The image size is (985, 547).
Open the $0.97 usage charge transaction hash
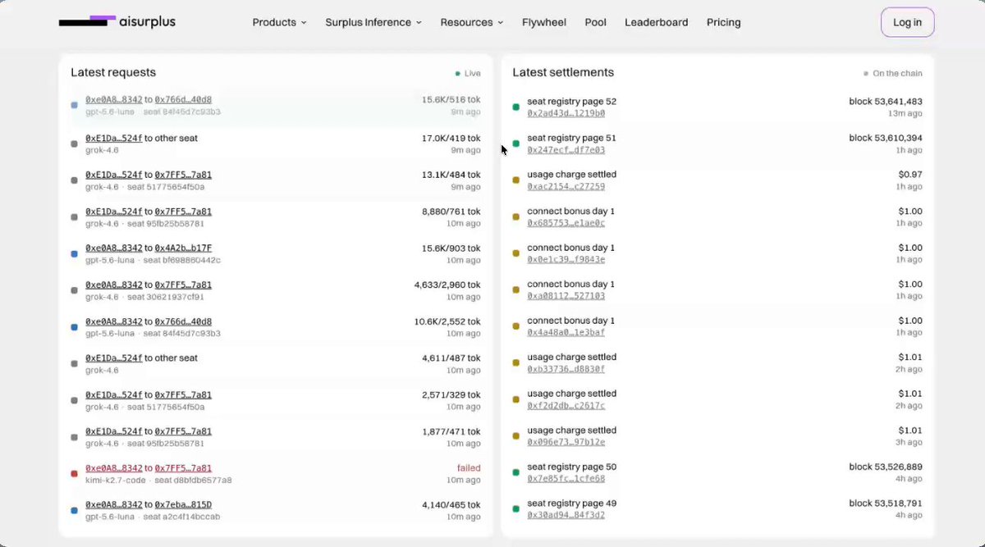click(566, 186)
